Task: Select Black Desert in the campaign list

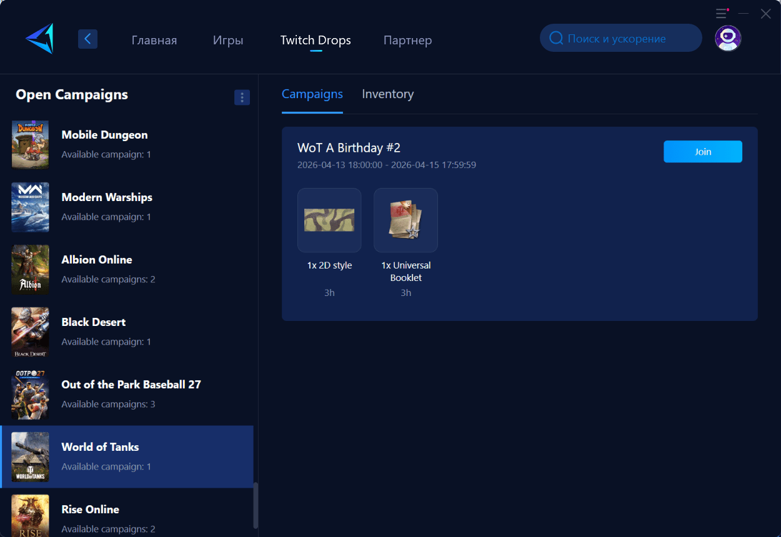Action: [127, 332]
